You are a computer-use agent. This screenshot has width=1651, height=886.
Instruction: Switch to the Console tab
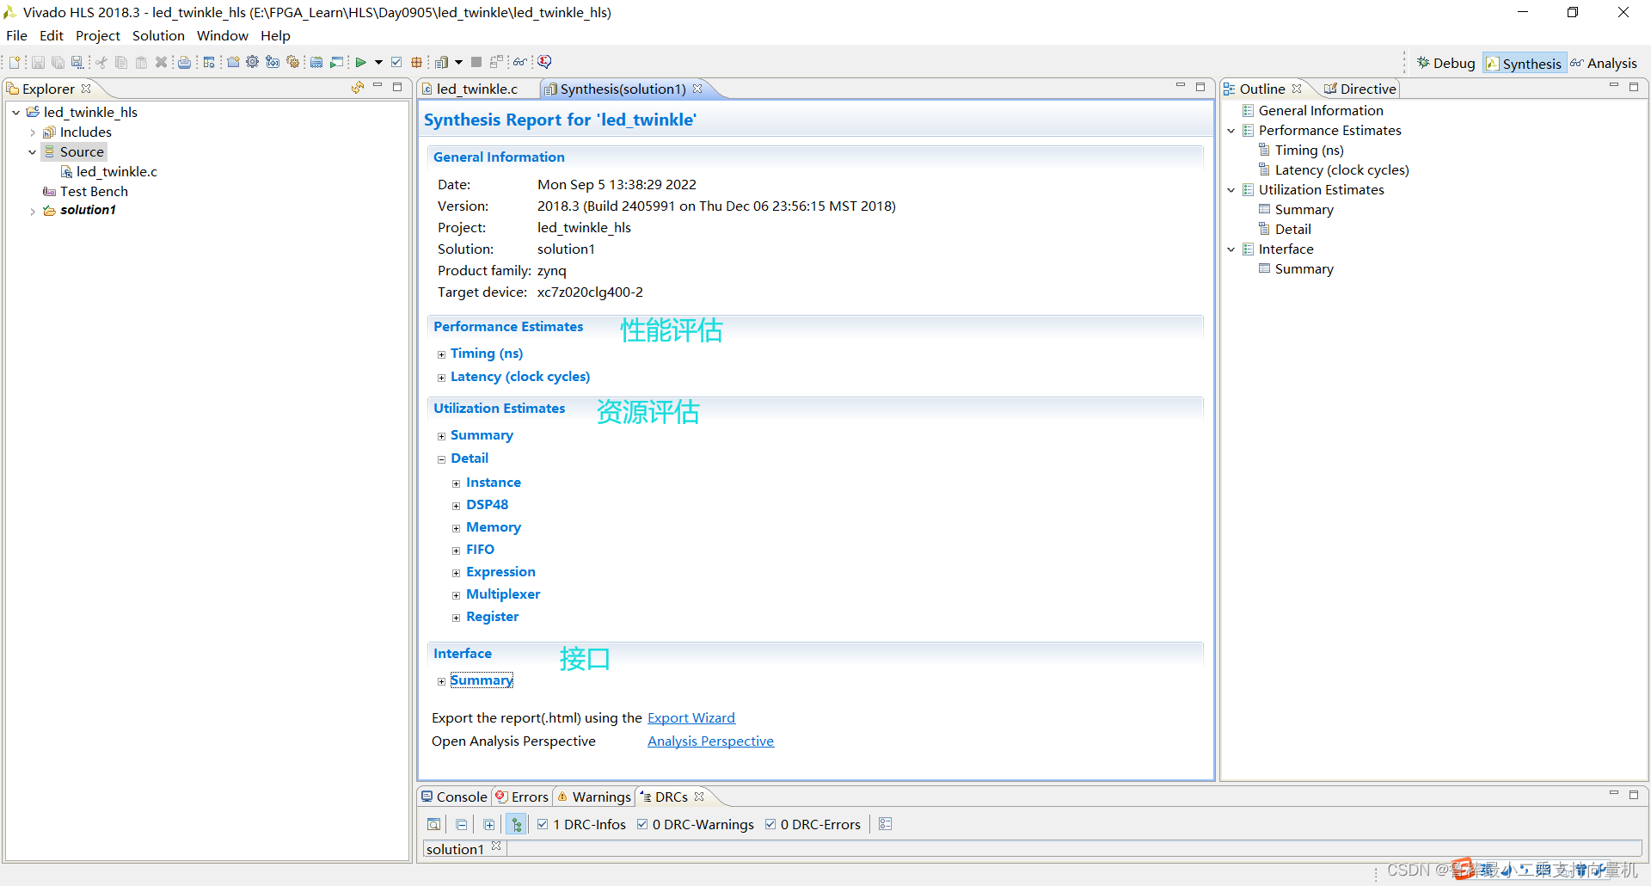(x=454, y=797)
